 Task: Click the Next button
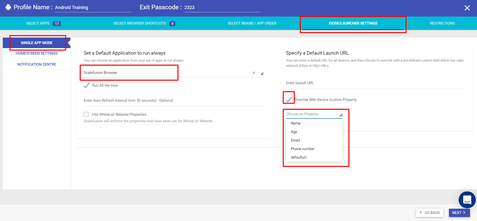pyautogui.click(x=459, y=213)
